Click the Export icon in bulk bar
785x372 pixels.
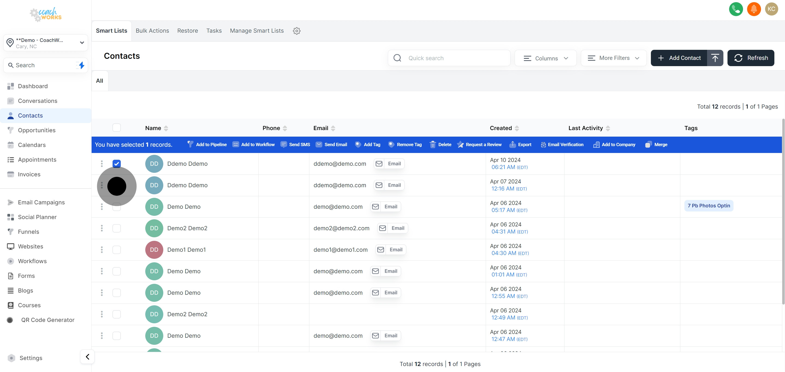512,145
